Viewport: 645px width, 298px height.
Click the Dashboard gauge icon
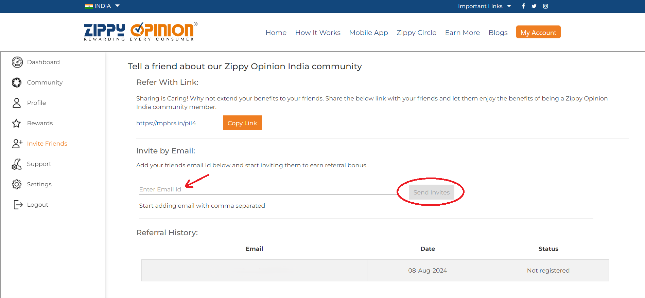tap(17, 62)
